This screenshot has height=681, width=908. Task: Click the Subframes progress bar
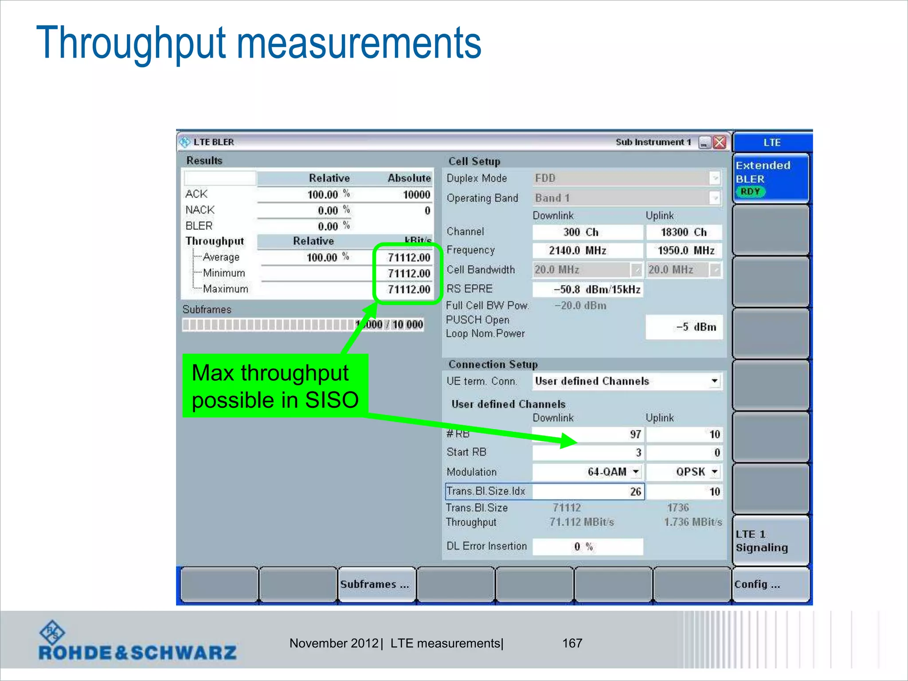[303, 325]
